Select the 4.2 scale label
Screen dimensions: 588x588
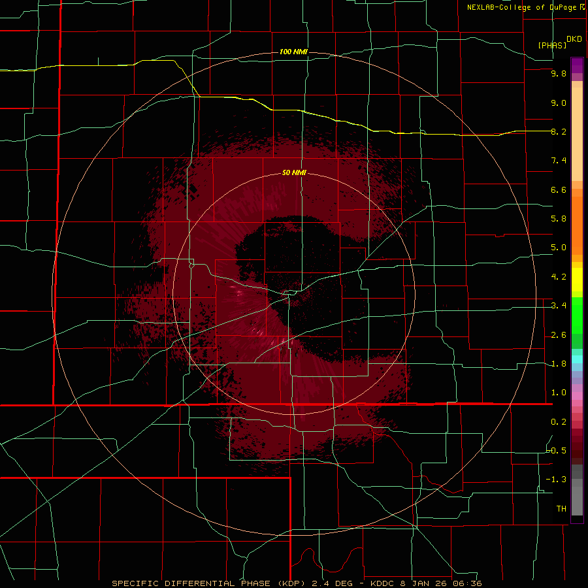[x=559, y=277]
